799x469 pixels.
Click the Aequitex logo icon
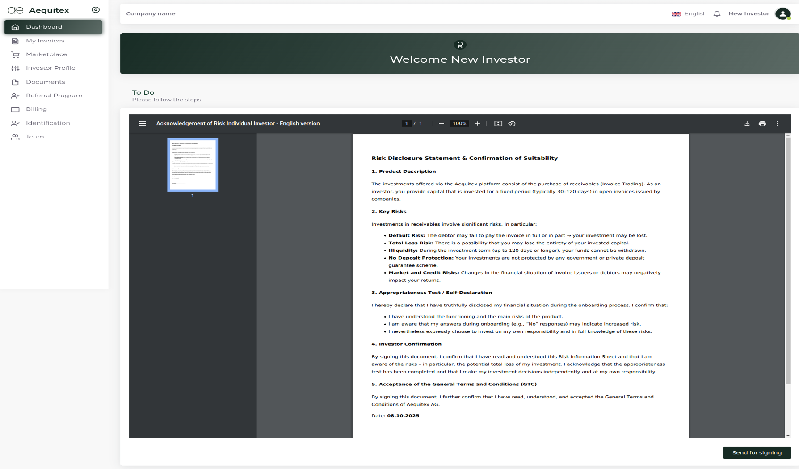pyautogui.click(x=16, y=10)
